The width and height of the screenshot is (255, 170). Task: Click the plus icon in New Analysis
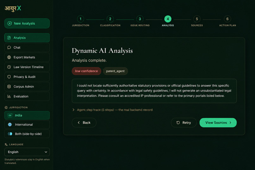pyautogui.click(x=9, y=23)
